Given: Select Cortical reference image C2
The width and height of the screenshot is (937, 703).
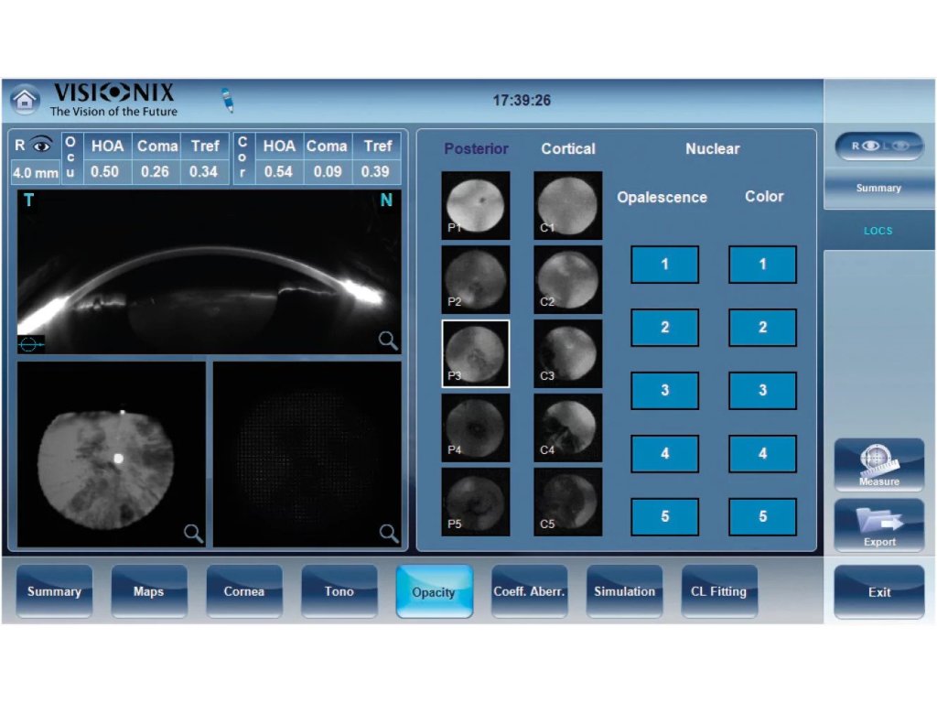Looking at the screenshot, I should (567, 280).
